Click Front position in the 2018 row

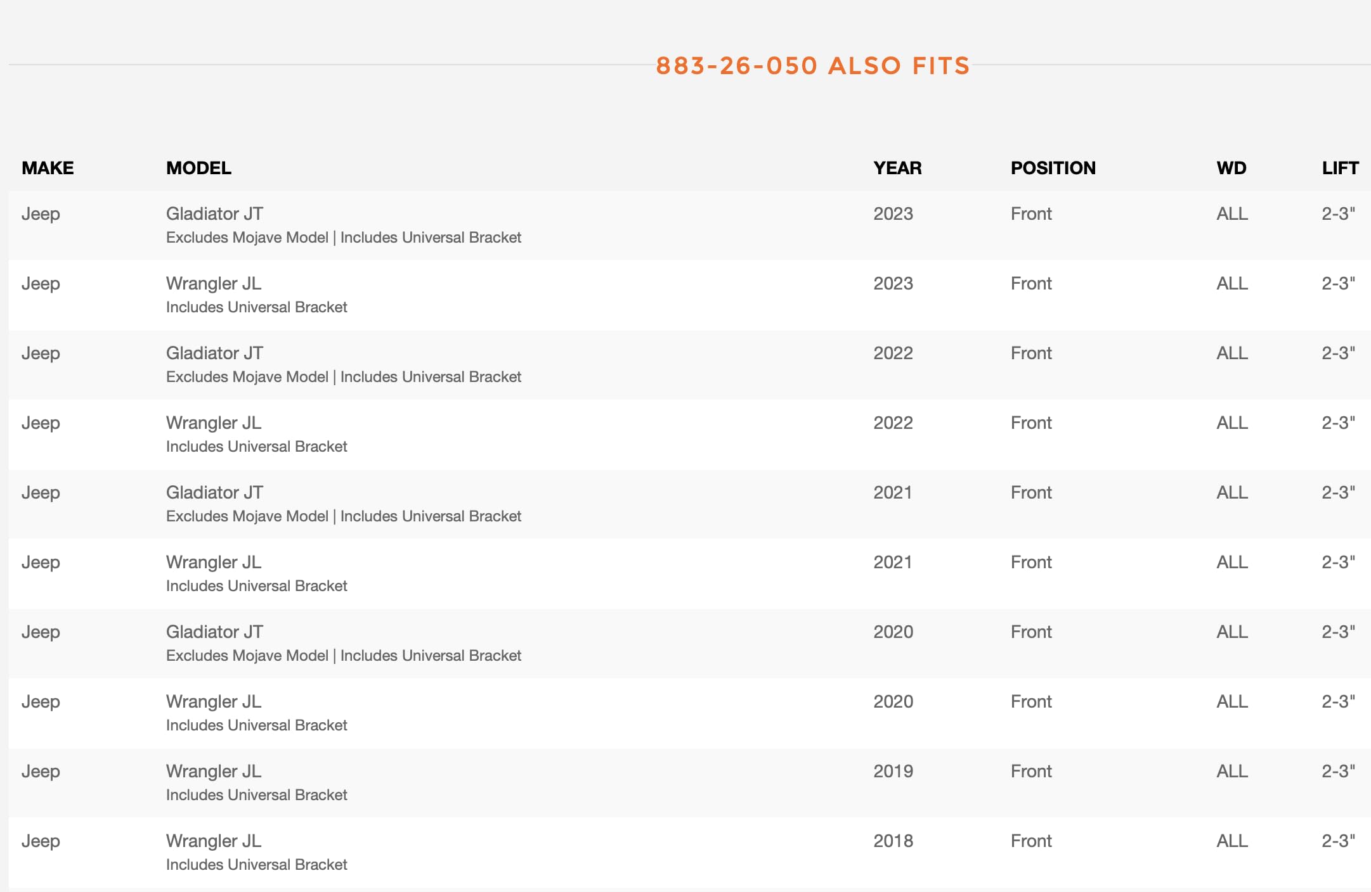pyautogui.click(x=1031, y=841)
